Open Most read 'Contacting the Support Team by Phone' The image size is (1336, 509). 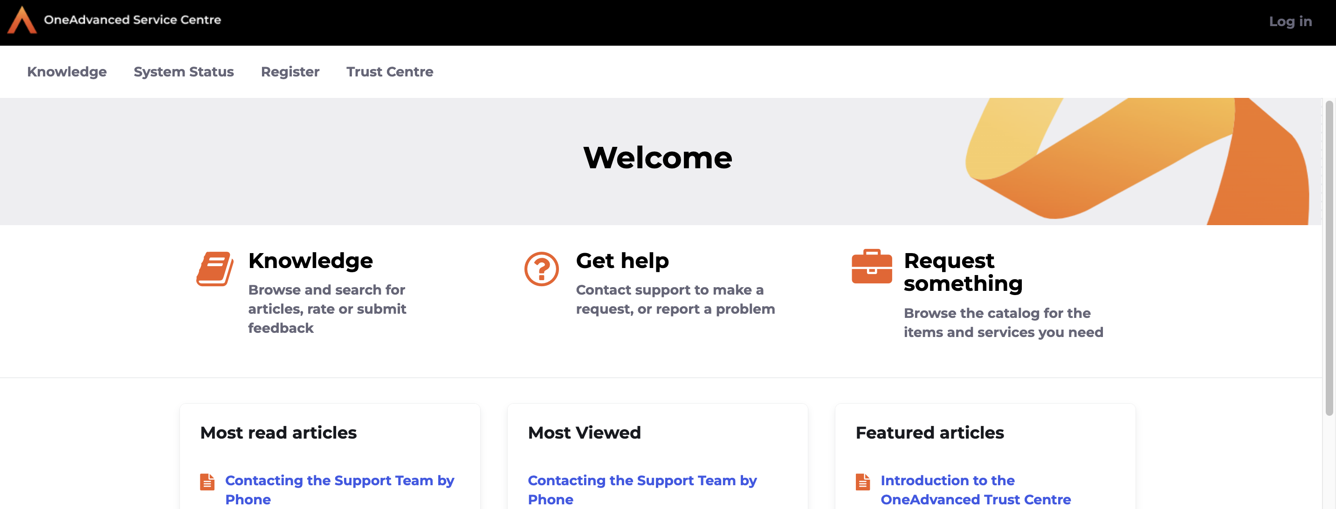pos(340,490)
